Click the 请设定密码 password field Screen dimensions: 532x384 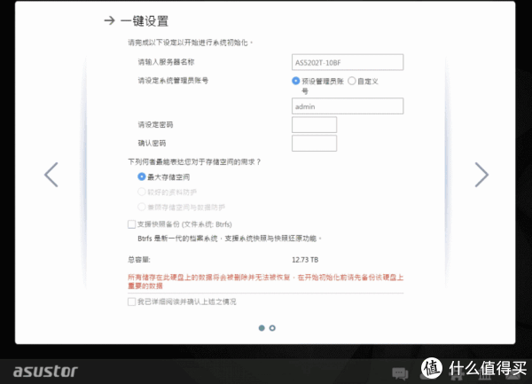(x=314, y=124)
